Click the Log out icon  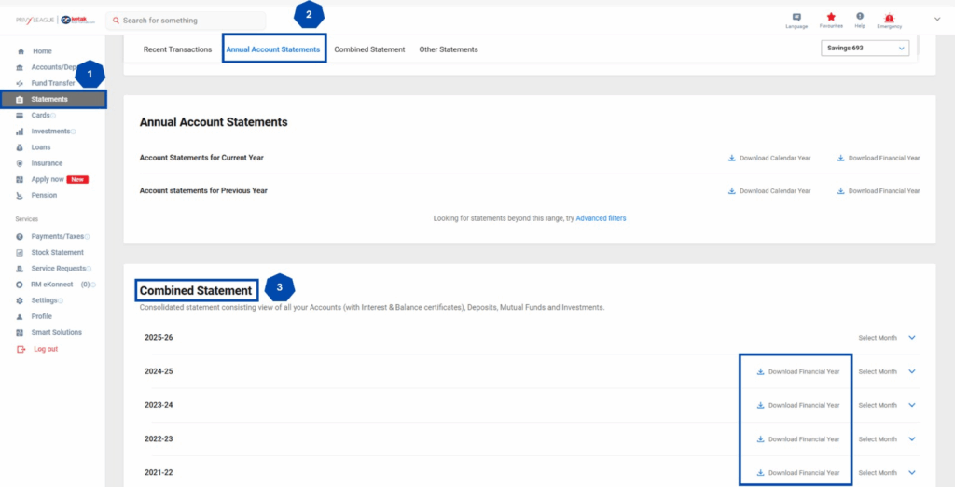[x=21, y=349]
